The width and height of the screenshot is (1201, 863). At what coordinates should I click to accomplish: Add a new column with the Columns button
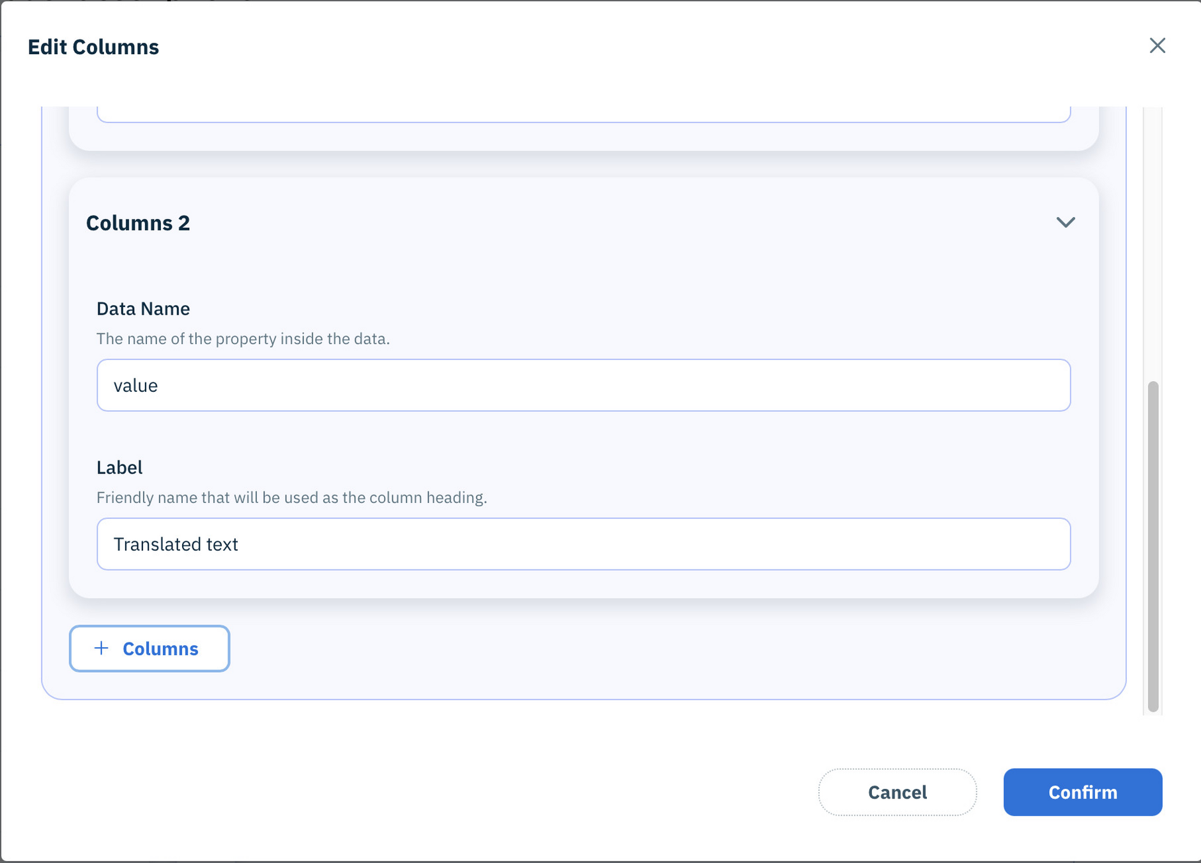(x=149, y=649)
